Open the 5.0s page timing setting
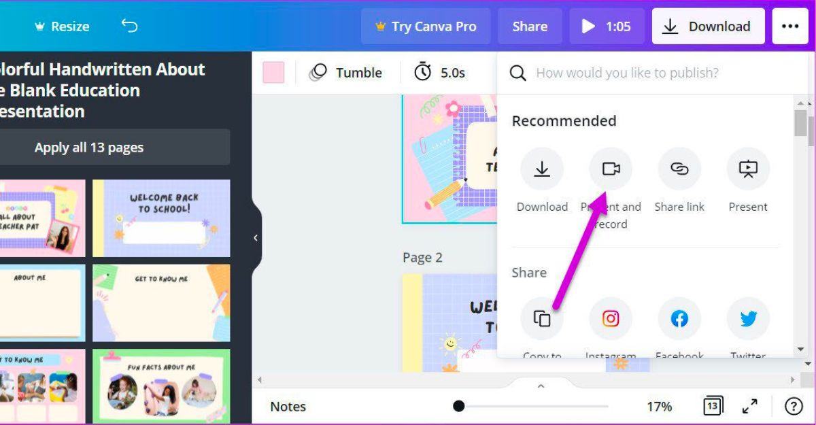816x425 pixels. click(440, 73)
